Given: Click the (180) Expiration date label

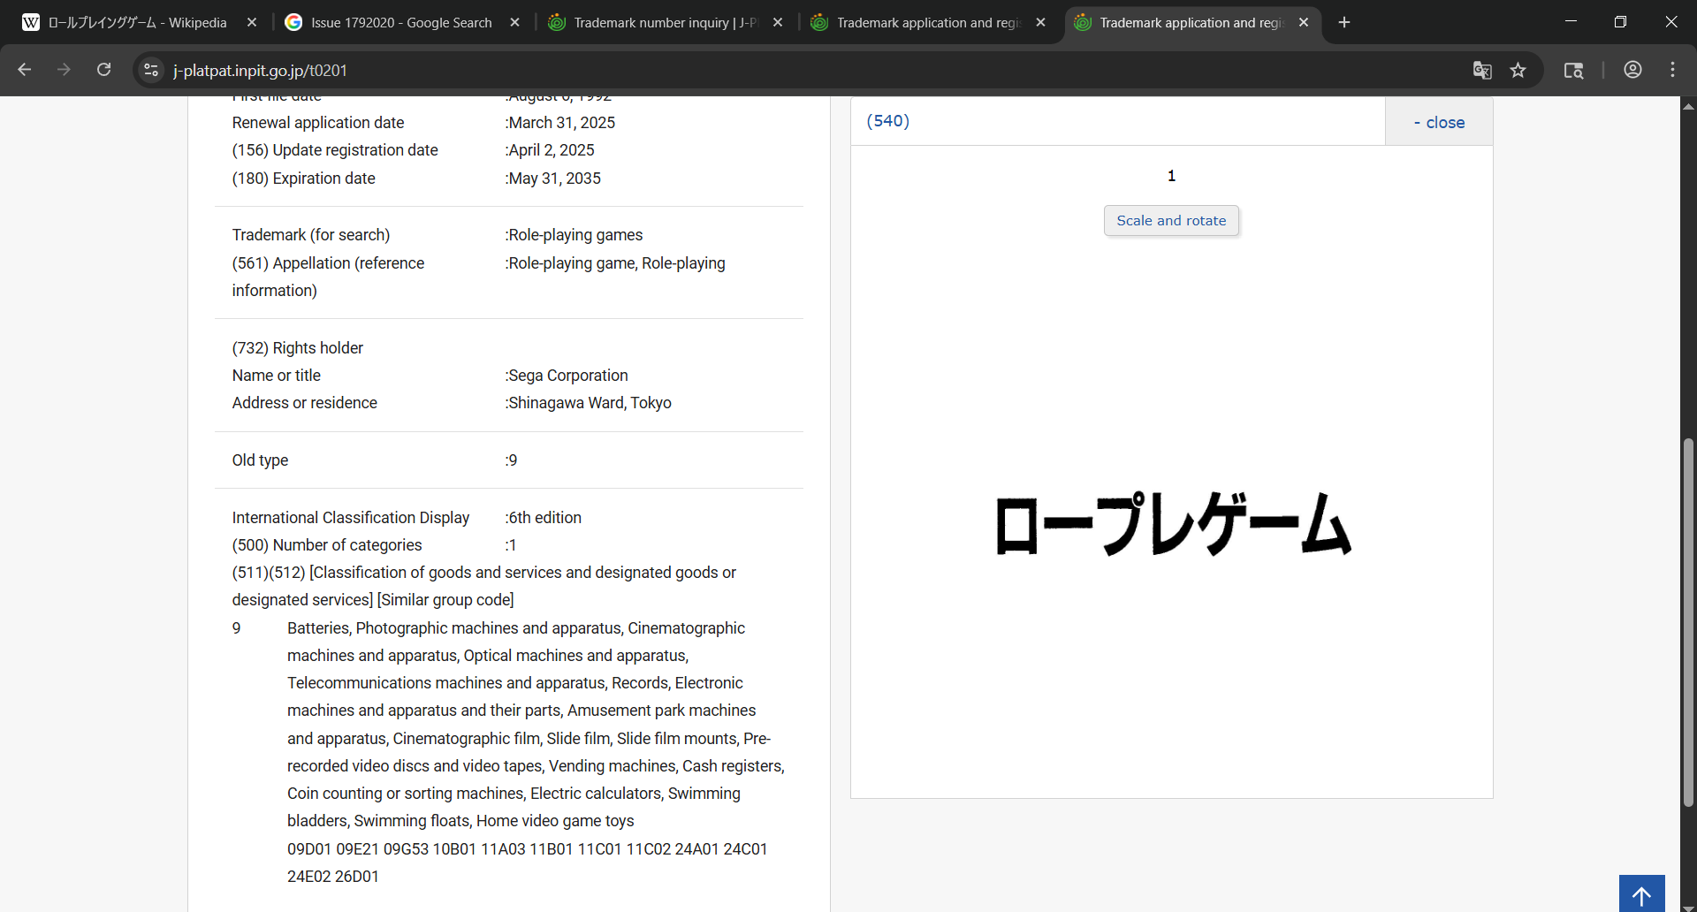Looking at the screenshot, I should point(304,179).
